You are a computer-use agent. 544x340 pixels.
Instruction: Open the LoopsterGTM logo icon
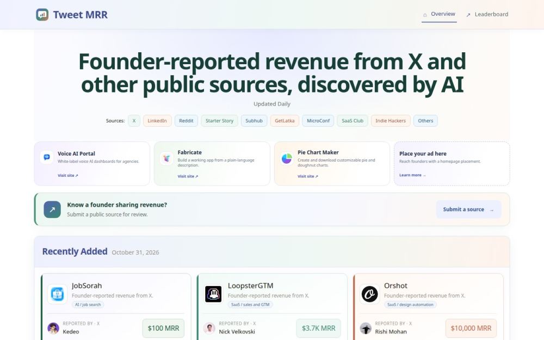(x=213, y=294)
